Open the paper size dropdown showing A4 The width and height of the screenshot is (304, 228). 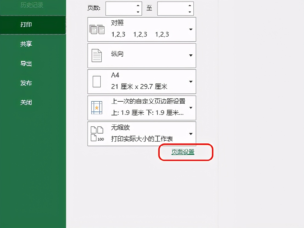tap(191, 81)
